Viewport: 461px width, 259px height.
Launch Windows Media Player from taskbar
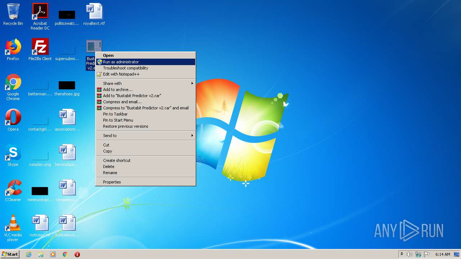click(53, 254)
